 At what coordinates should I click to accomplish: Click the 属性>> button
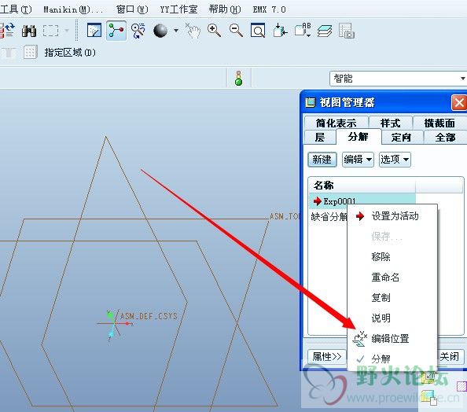tap(327, 357)
